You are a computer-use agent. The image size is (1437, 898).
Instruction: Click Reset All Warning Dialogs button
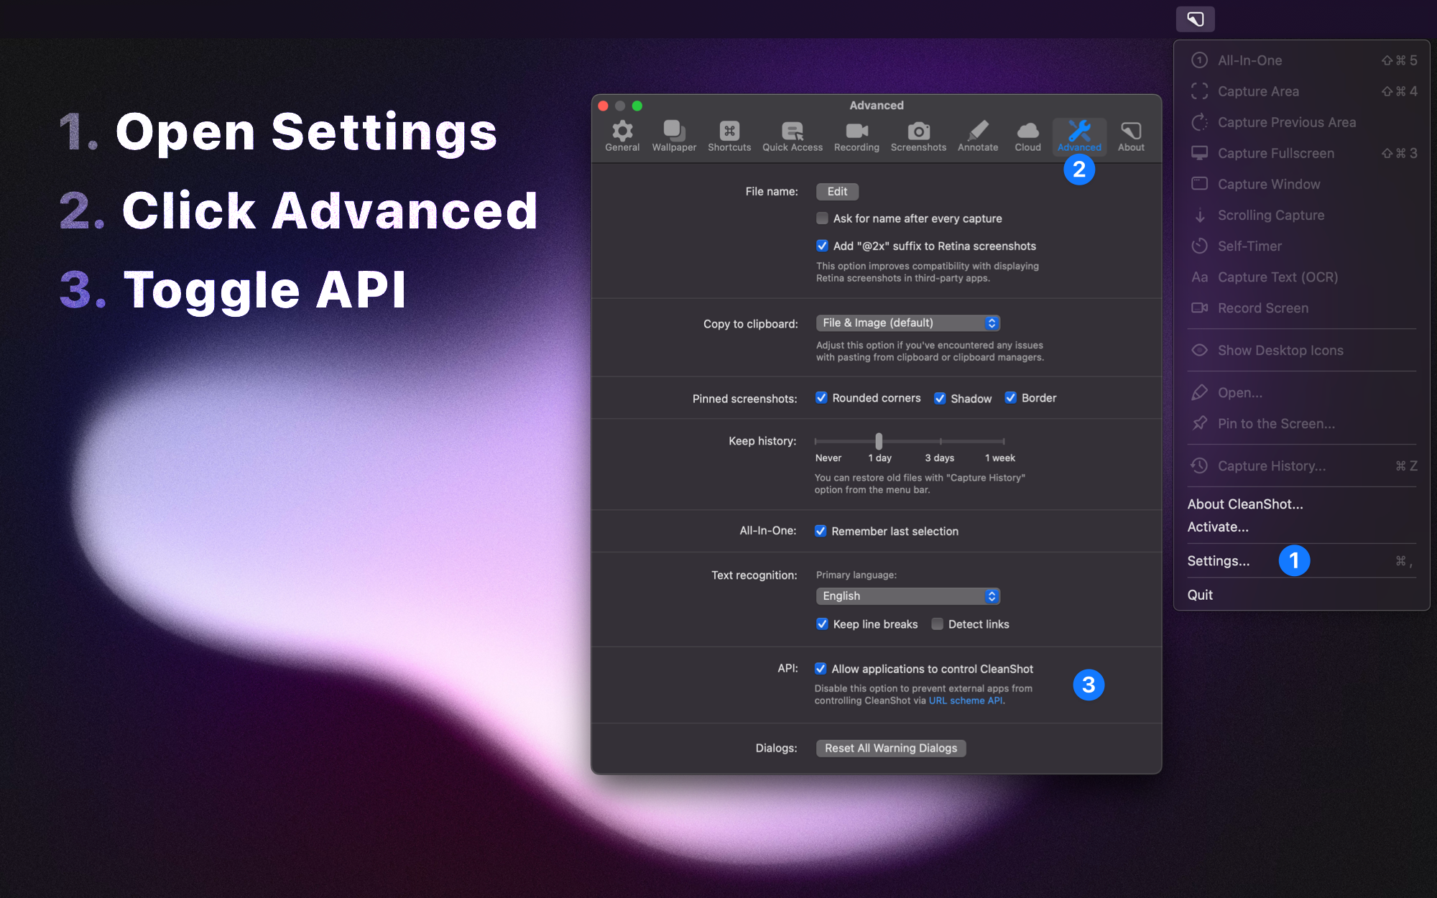(891, 749)
